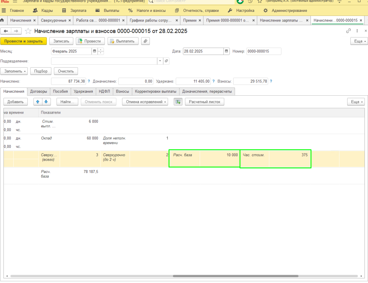
Task: Switch to the Корректировки выплаты tab
Action: pyautogui.click(x=156, y=91)
